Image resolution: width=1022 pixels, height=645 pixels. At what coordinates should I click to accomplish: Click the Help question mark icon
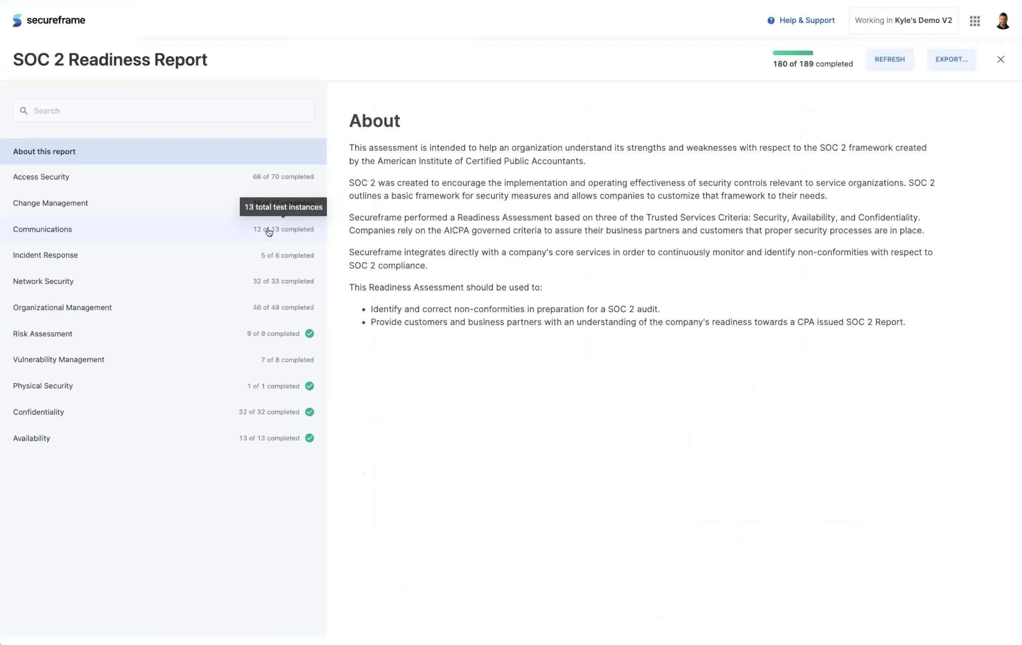pos(771,20)
